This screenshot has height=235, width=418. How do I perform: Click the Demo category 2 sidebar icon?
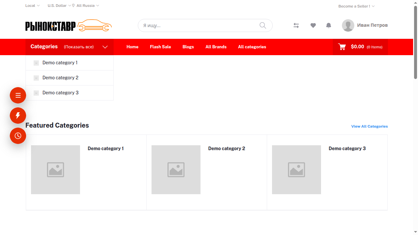(x=36, y=78)
